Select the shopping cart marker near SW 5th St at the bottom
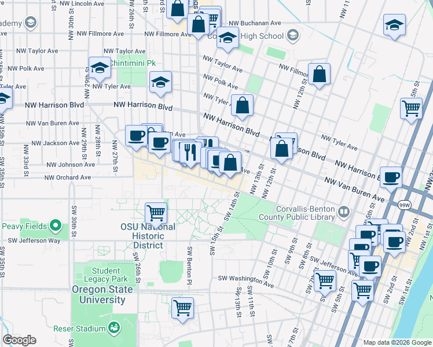 tap(362, 291)
